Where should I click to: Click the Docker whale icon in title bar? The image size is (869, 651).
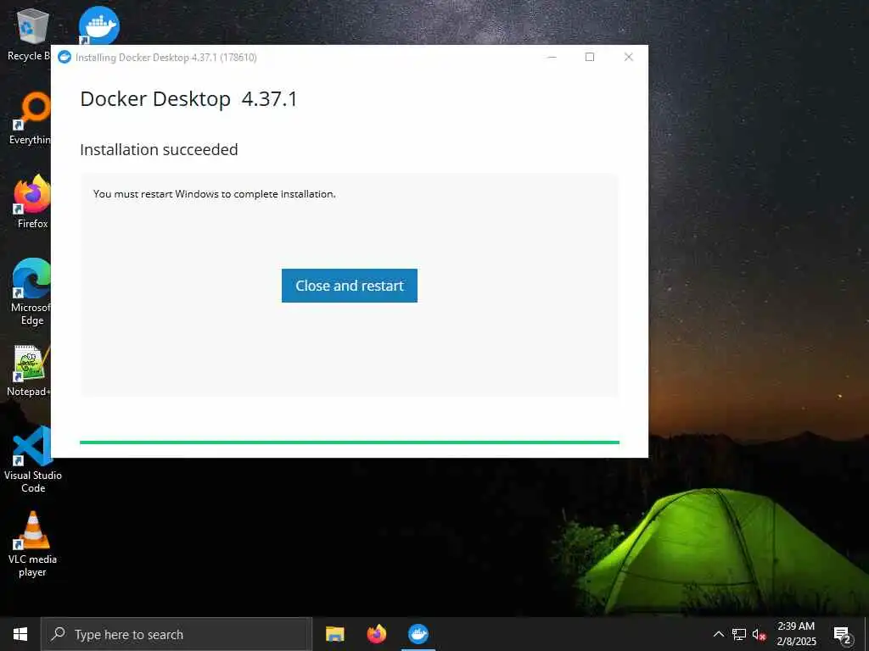(x=64, y=57)
